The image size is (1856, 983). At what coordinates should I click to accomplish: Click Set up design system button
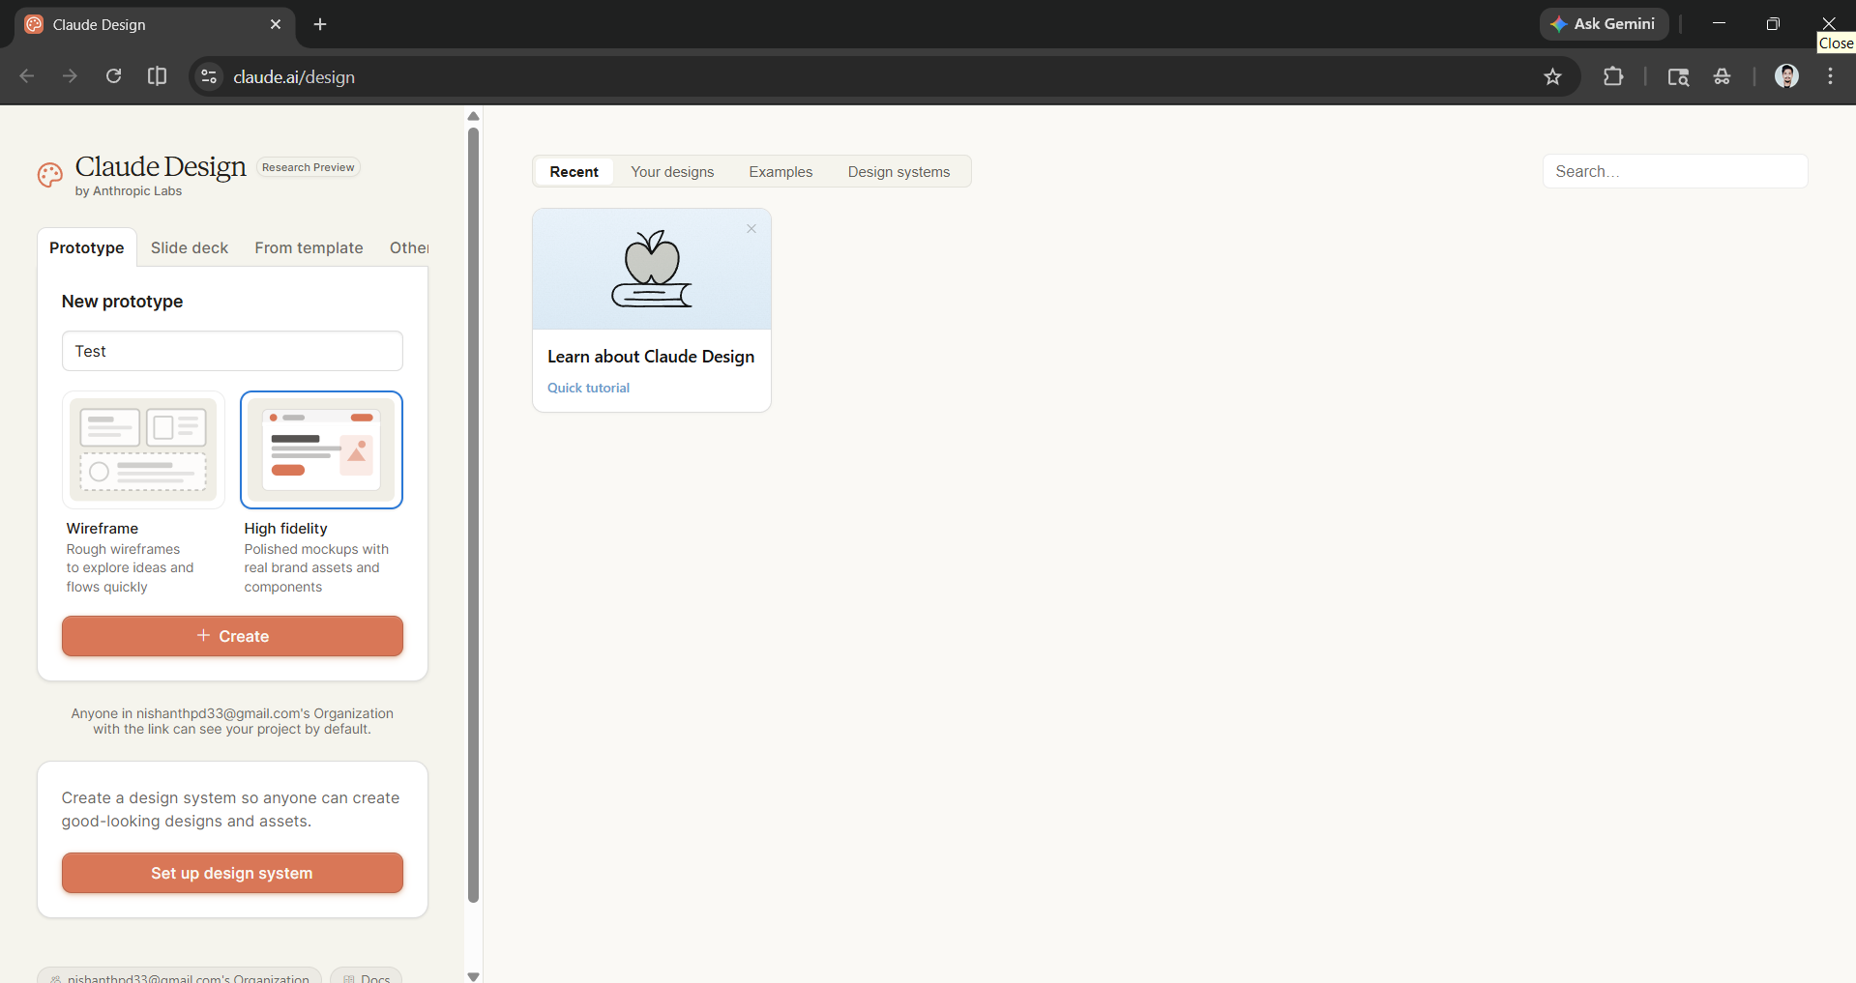[232, 873]
